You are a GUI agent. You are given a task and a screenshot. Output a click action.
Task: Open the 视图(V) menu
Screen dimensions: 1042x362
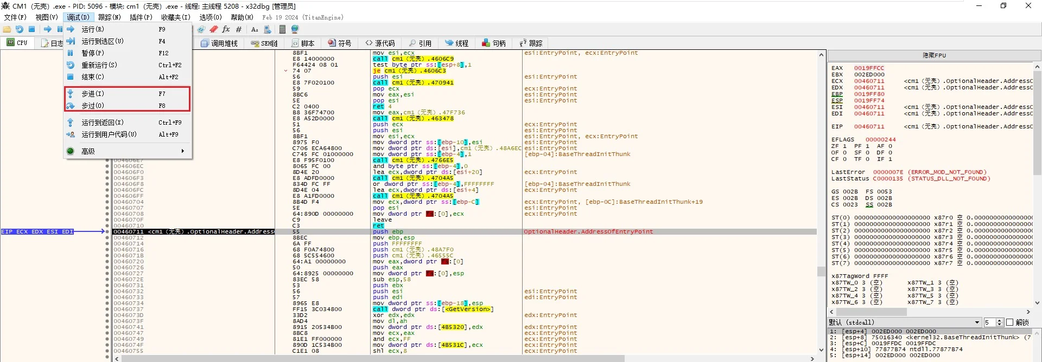click(x=47, y=17)
